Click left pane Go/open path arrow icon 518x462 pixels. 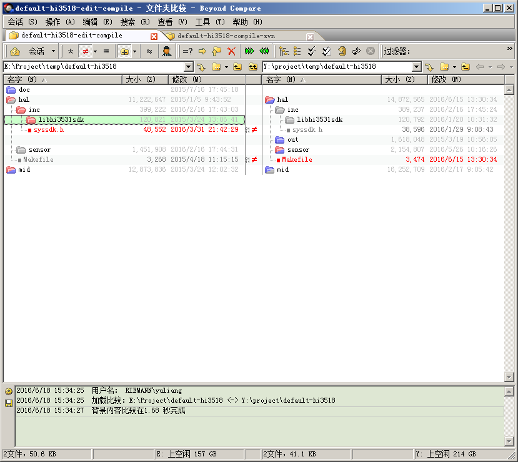pos(201,67)
